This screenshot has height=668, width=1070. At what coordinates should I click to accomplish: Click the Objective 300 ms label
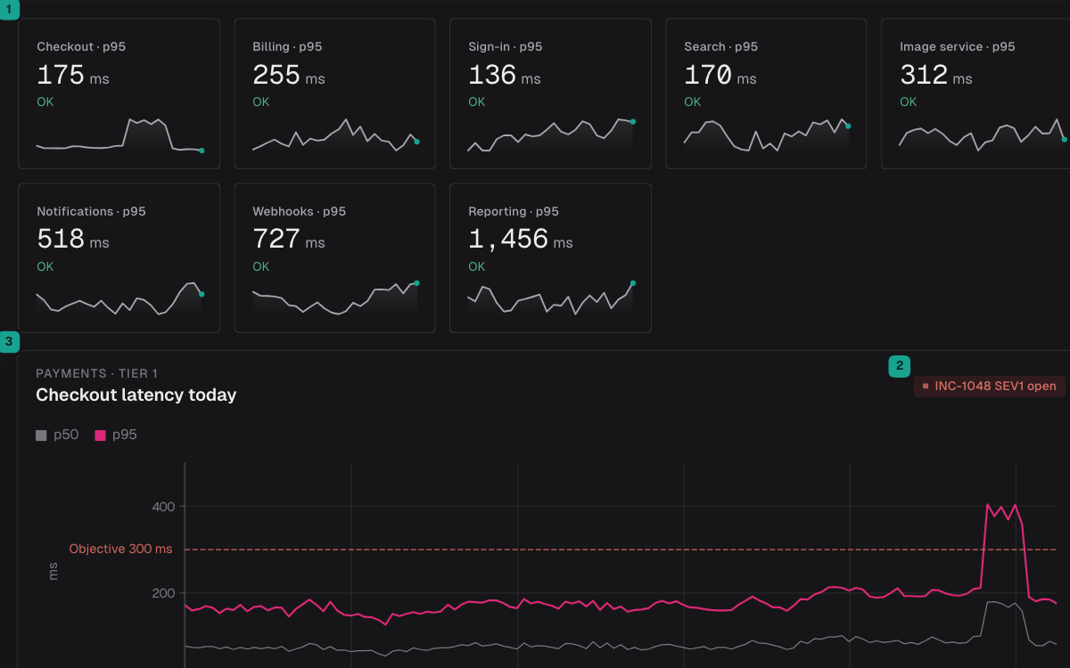(120, 549)
